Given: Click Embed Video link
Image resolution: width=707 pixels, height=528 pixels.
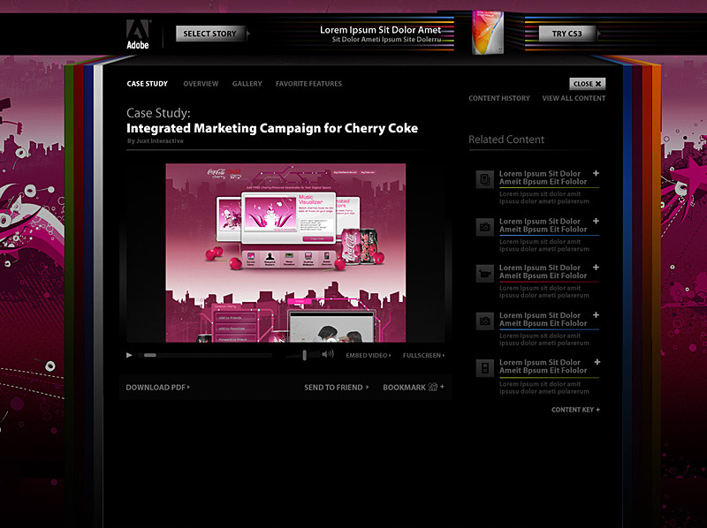Looking at the screenshot, I should tap(369, 356).
